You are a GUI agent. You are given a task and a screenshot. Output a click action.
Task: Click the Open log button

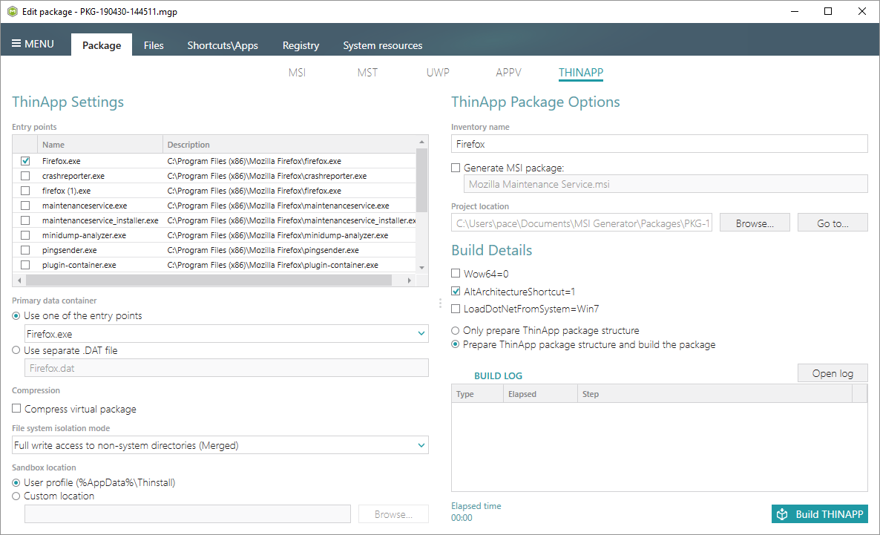click(833, 373)
